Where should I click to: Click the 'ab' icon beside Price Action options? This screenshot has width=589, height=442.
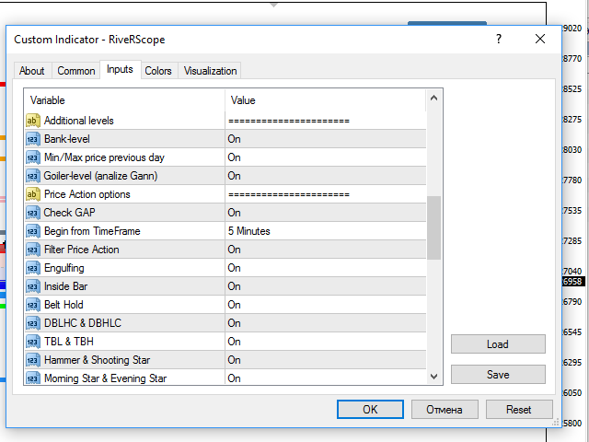pos(32,194)
